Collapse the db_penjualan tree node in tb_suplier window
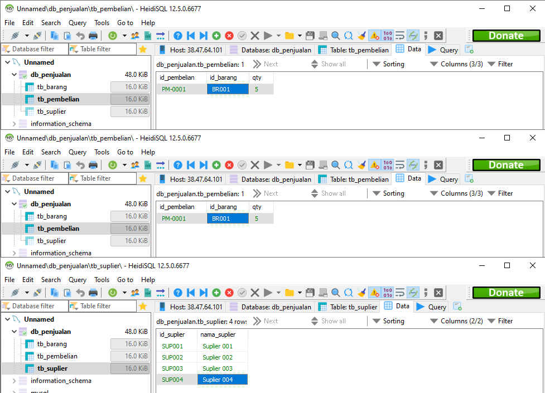Viewport: 545px width, 393px height. pos(15,332)
